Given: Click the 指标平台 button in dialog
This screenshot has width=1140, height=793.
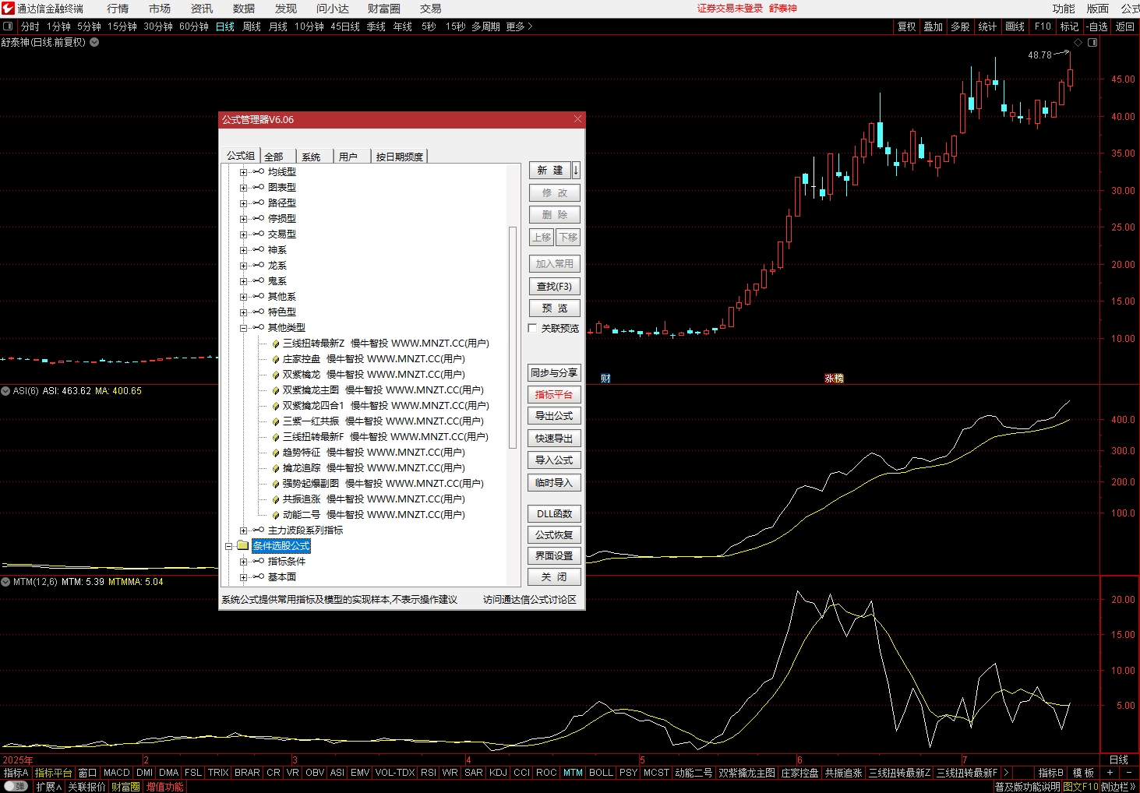Looking at the screenshot, I should coord(554,394).
